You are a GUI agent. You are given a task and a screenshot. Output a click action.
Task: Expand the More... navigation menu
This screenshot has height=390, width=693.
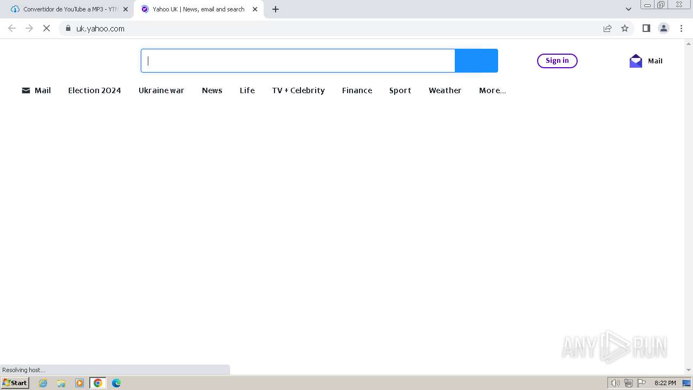(493, 90)
